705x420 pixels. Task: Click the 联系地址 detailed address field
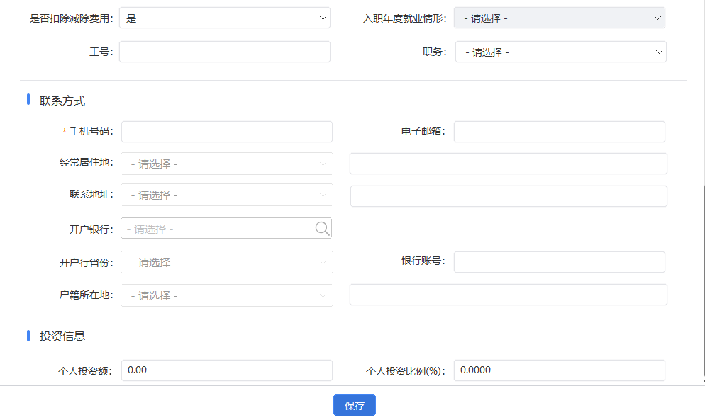(x=509, y=196)
